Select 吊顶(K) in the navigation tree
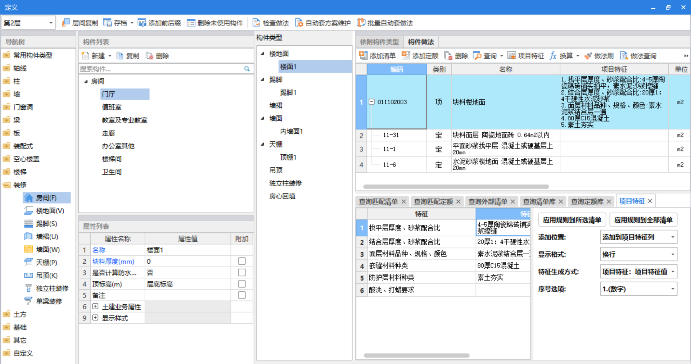 click(x=46, y=276)
